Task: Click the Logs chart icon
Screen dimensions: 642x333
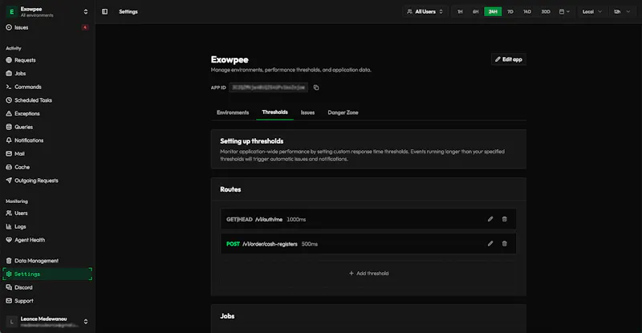Action: (x=9, y=226)
